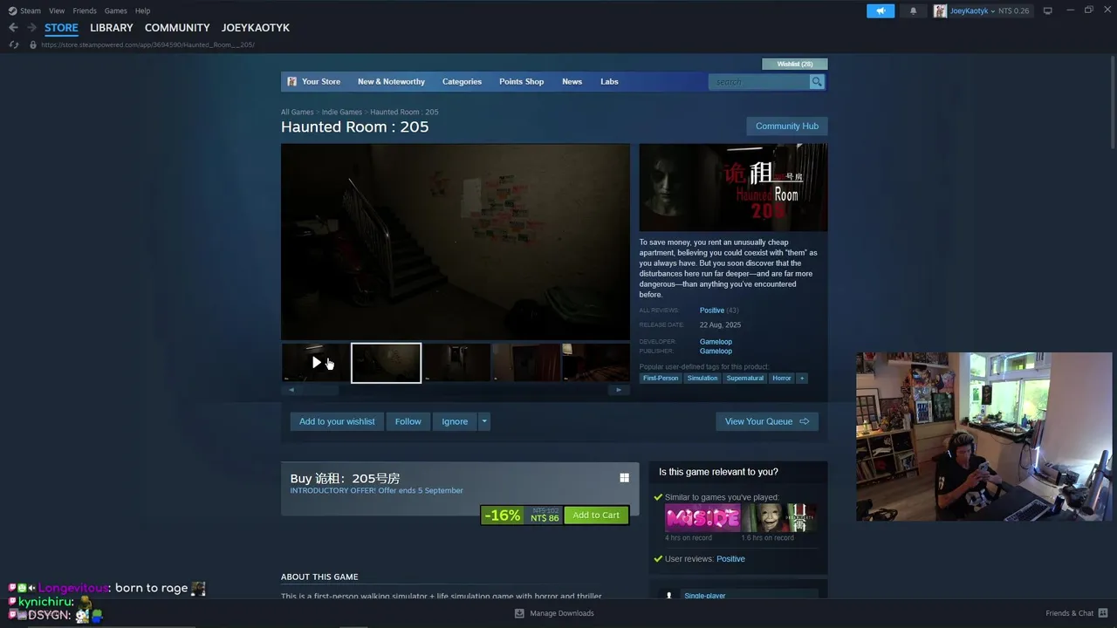Click the First-Person tag
Viewport: 1117px width, 628px height.
click(x=661, y=379)
